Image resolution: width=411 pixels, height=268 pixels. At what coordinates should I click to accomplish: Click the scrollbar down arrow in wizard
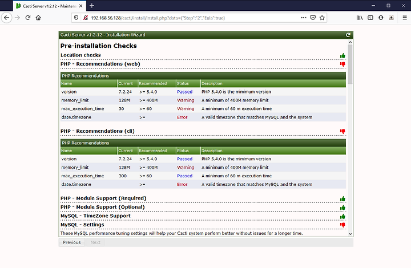coord(350,234)
